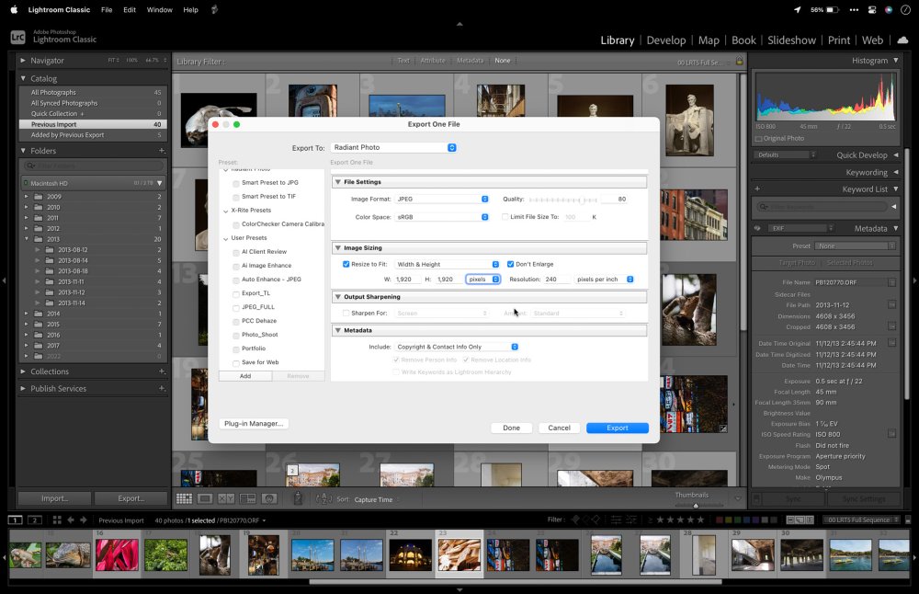Switch to Grid view icon in toolbar
The width and height of the screenshot is (919, 594).
coord(184,498)
